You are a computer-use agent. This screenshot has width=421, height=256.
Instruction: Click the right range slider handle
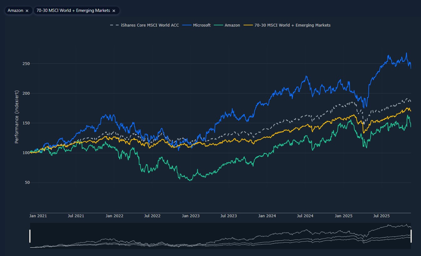(x=411, y=236)
